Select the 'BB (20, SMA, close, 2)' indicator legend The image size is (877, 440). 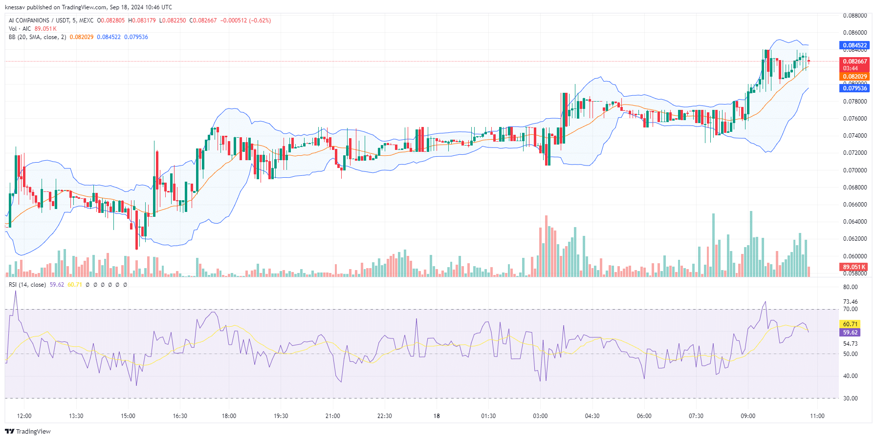pyautogui.click(x=37, y=37)
